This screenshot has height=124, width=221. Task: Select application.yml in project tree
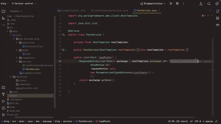pos(27,88)
